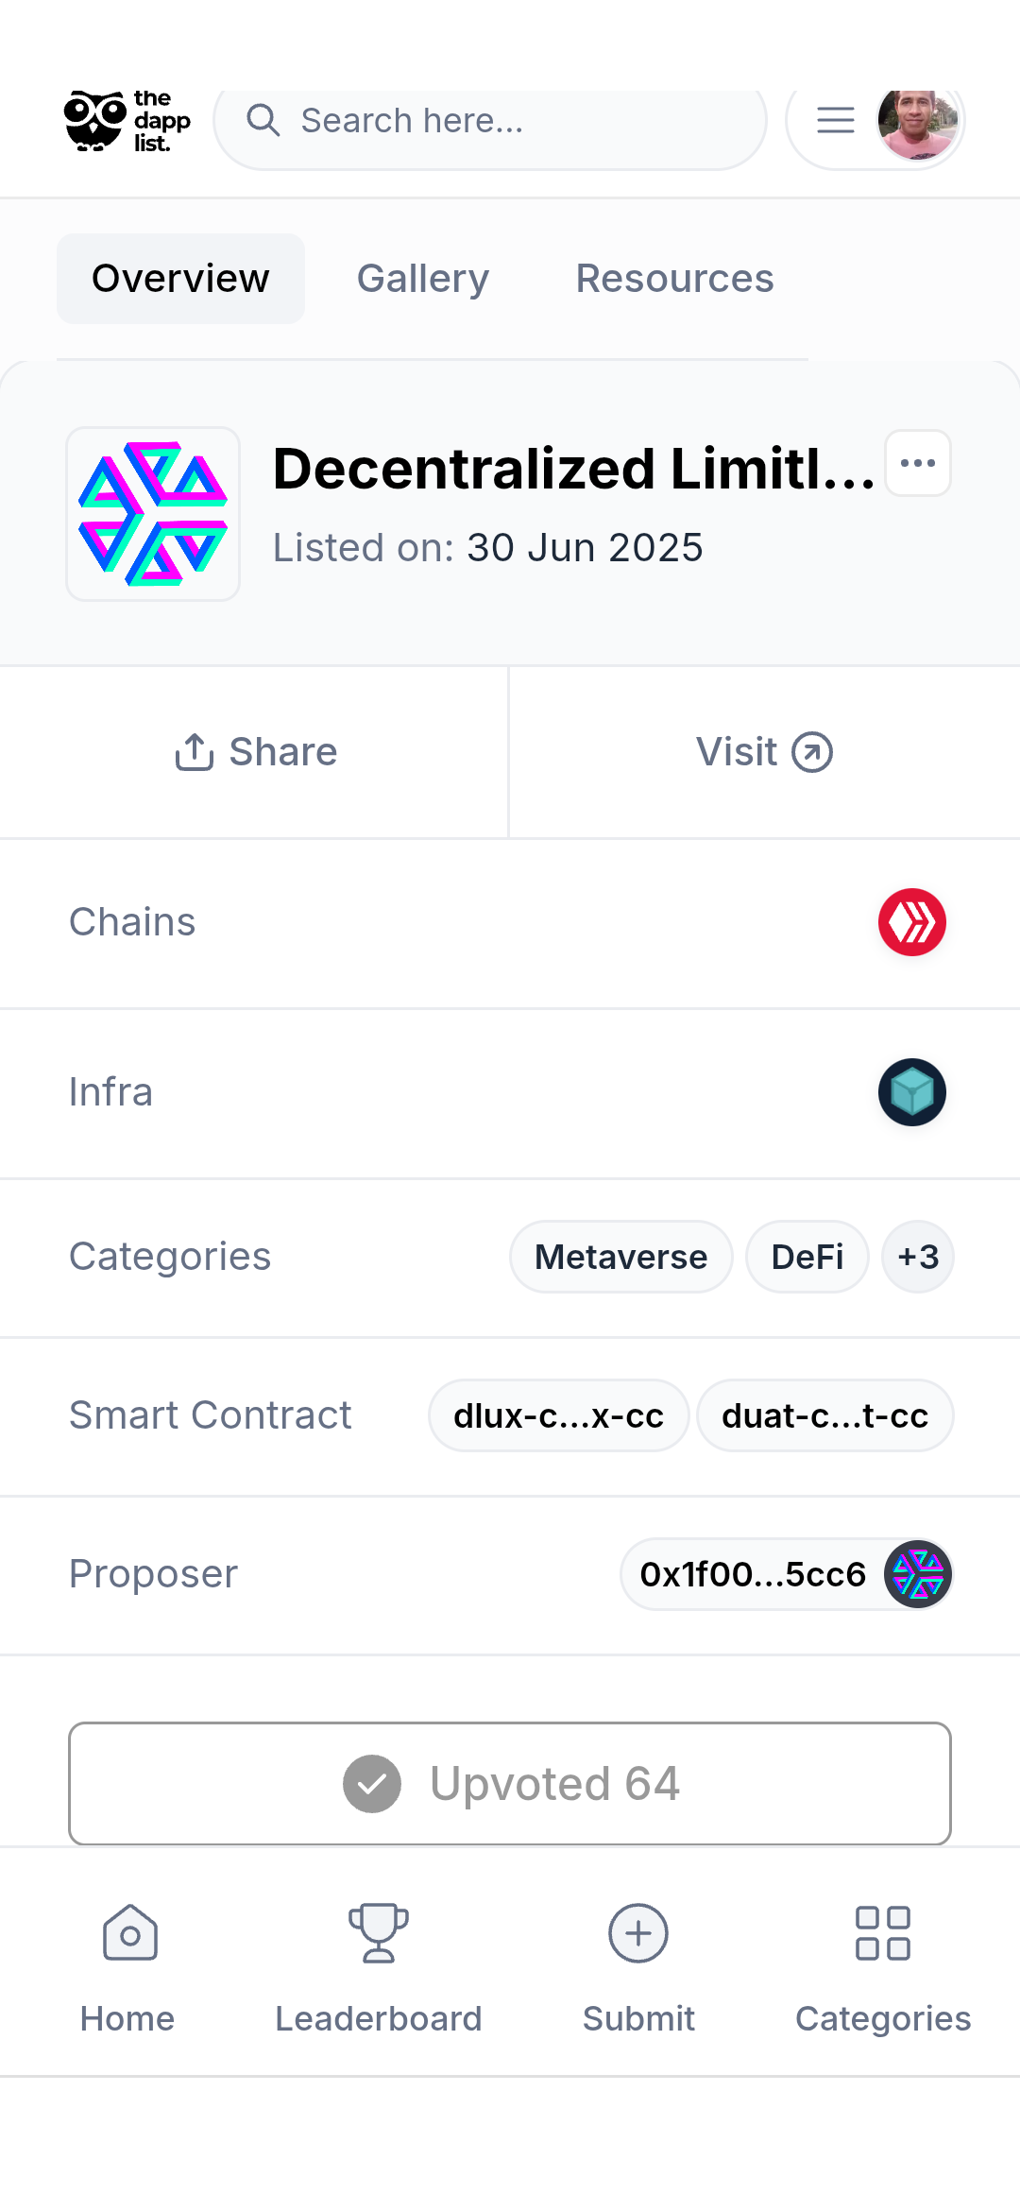Click the Search here input field
This screenshot has width=1020, height=2211.
[x=490, y=121]
